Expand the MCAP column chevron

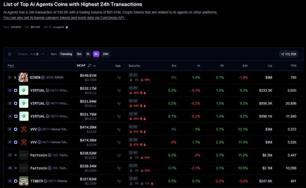click(95, 66)
